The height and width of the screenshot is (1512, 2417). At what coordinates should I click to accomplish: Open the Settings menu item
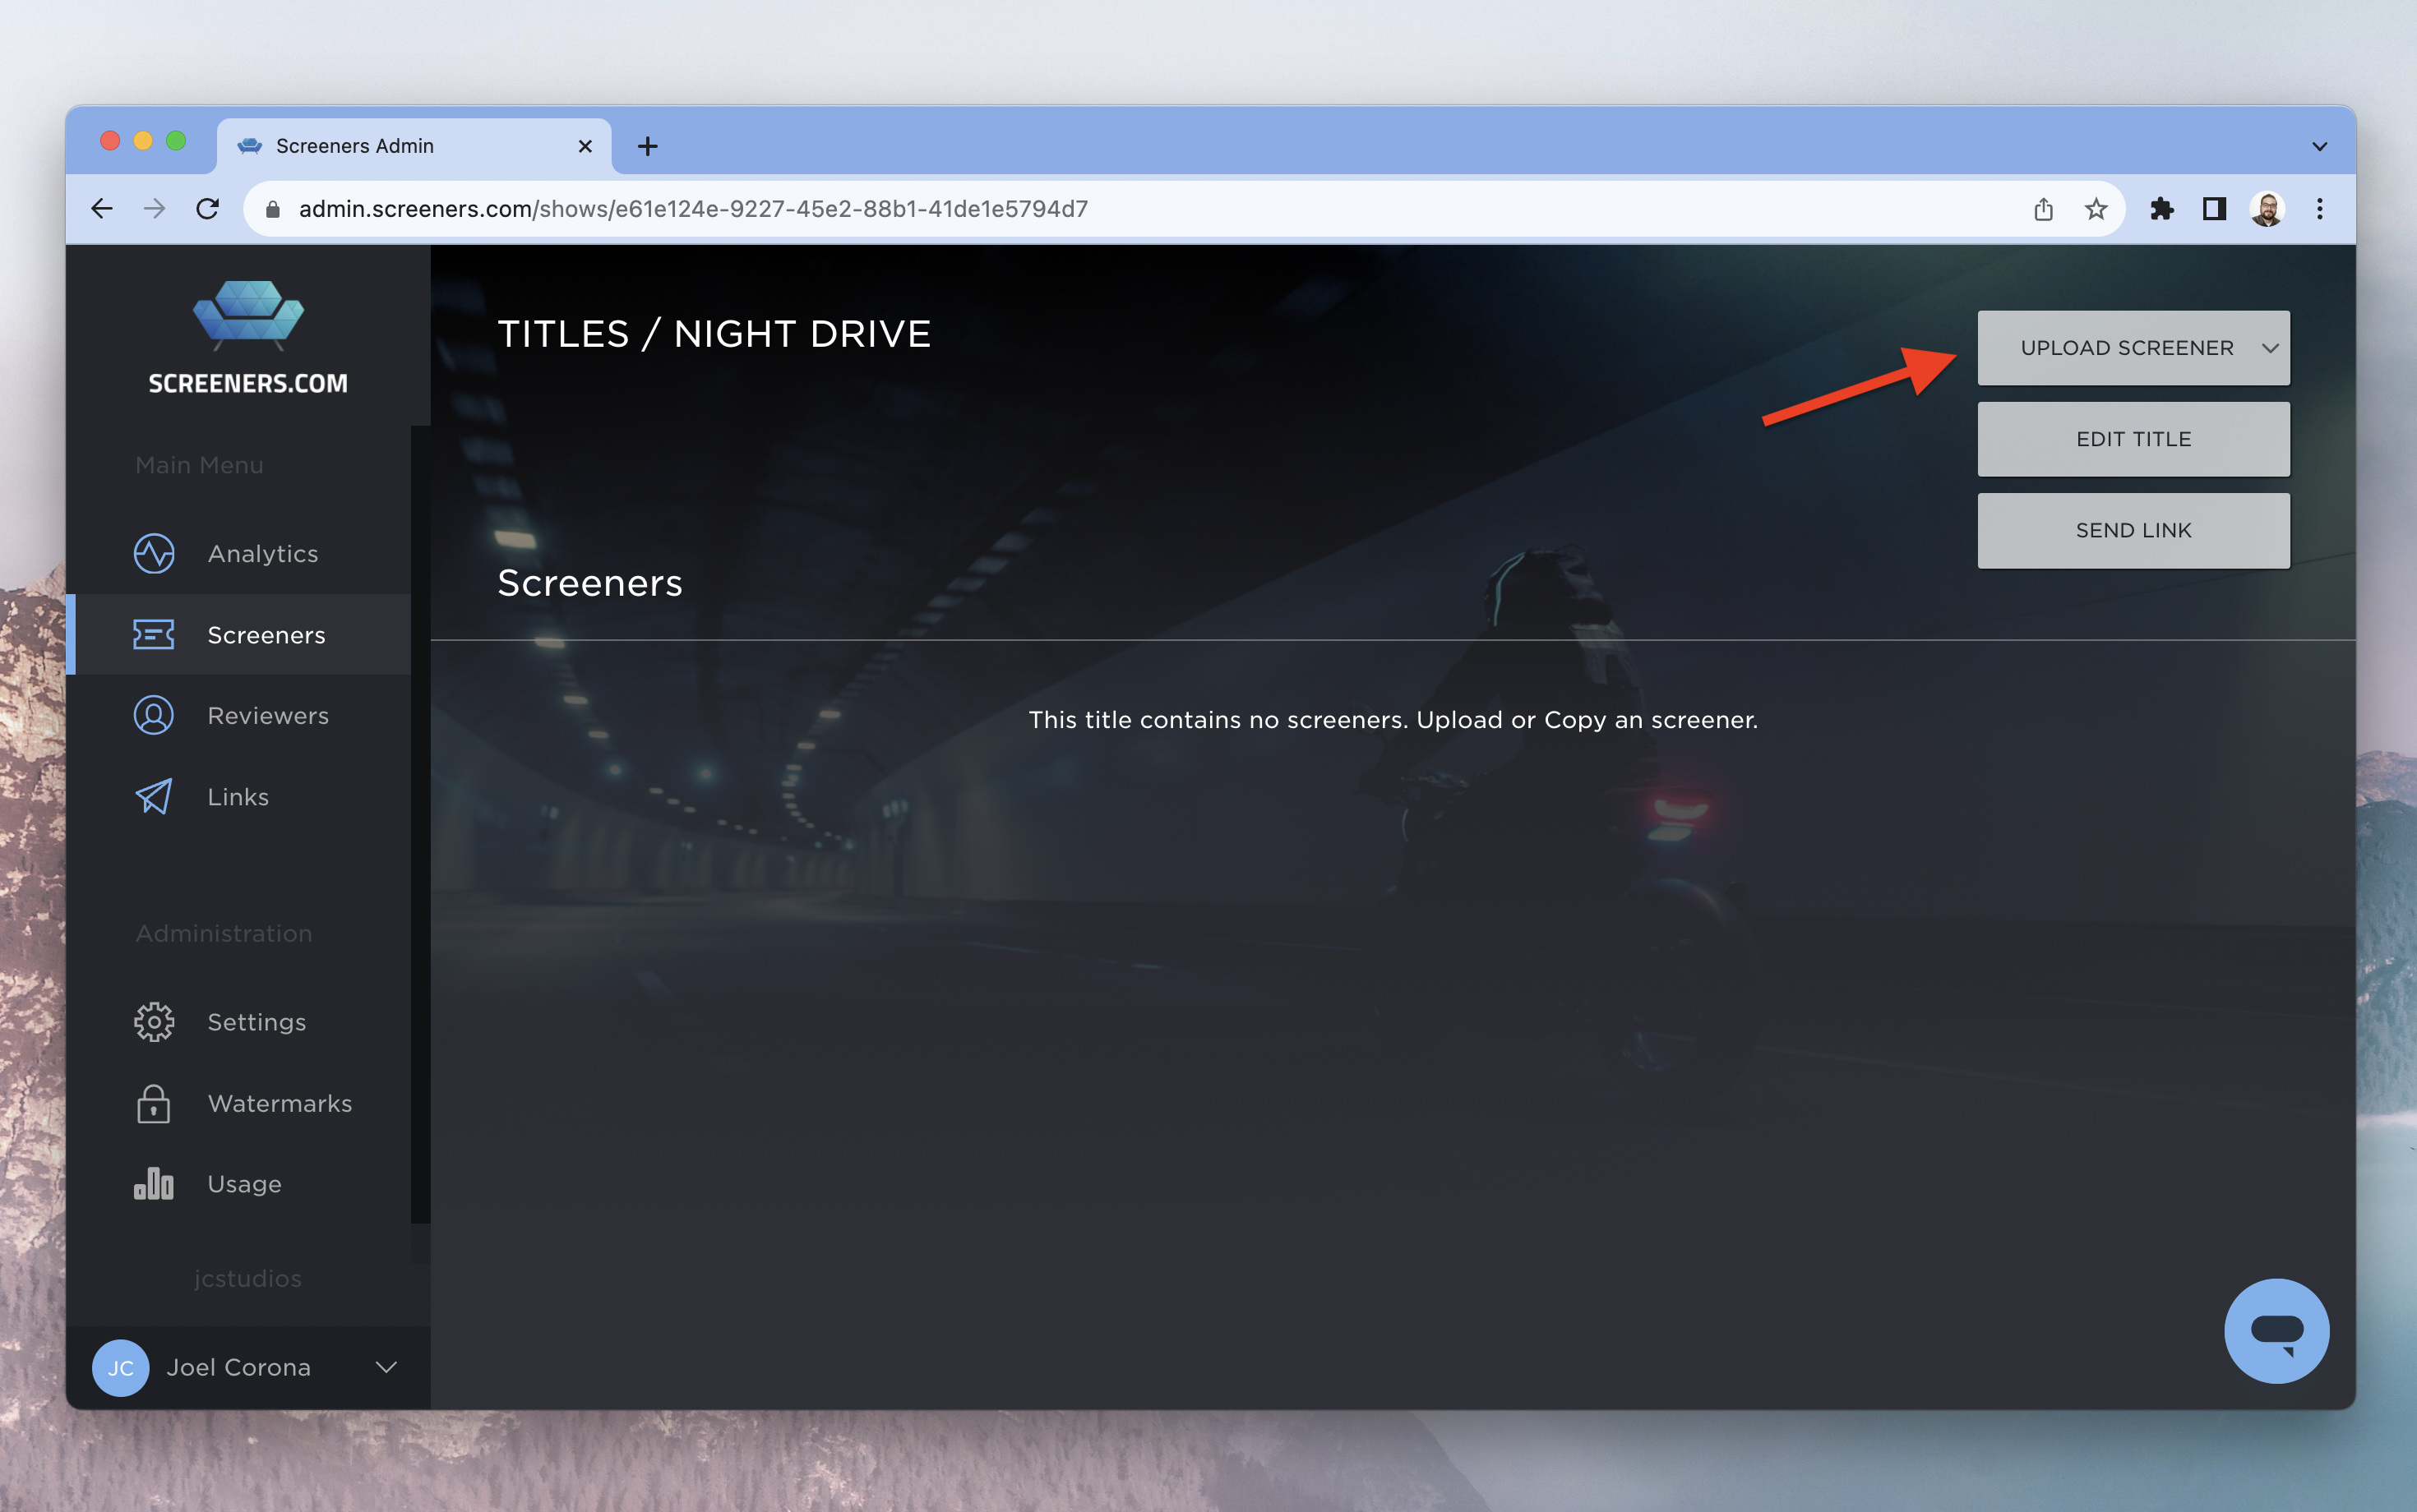240,1021
